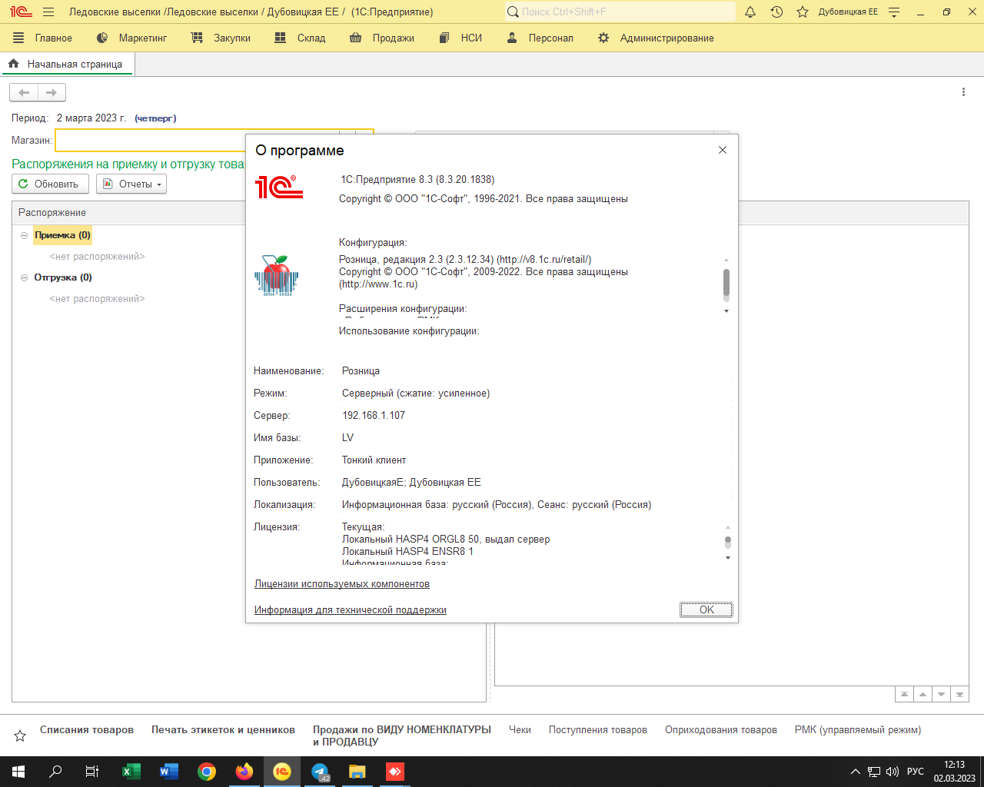The image size is (984, 787).
Task: Open Оприходования товаров shortcut
Action: point(721,730)
